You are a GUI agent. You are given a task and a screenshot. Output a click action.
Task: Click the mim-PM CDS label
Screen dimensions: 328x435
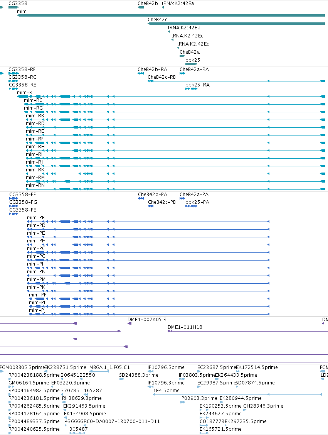[36, 279]
